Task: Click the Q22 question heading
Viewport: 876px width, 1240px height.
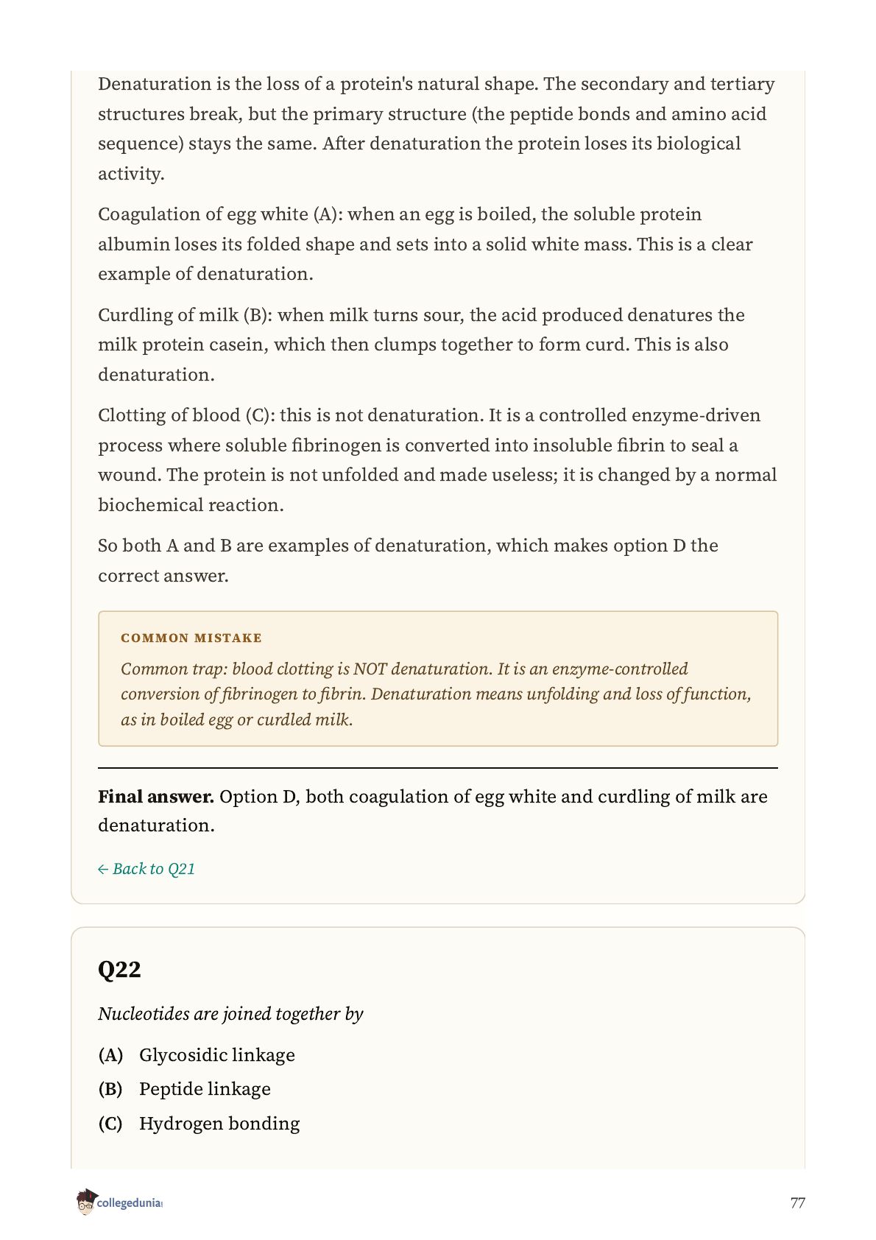Action: coord(119,969)
